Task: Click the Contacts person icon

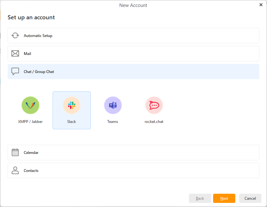Action: coord(15,171)
